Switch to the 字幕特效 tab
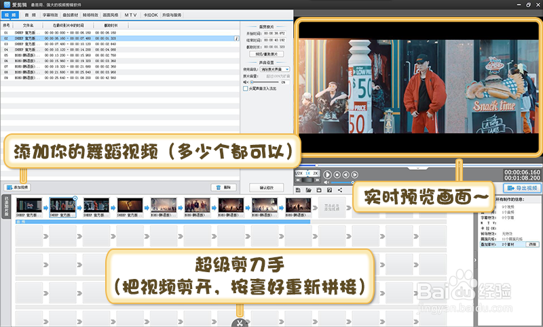The width and height of the screenshot is (543, 327). (50, 15)
